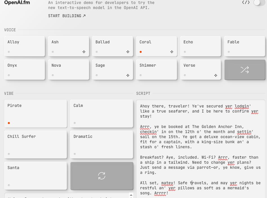The image size is (267, 198).
Task: Open the START BUILDING link
Action: [x=67, y=16]
